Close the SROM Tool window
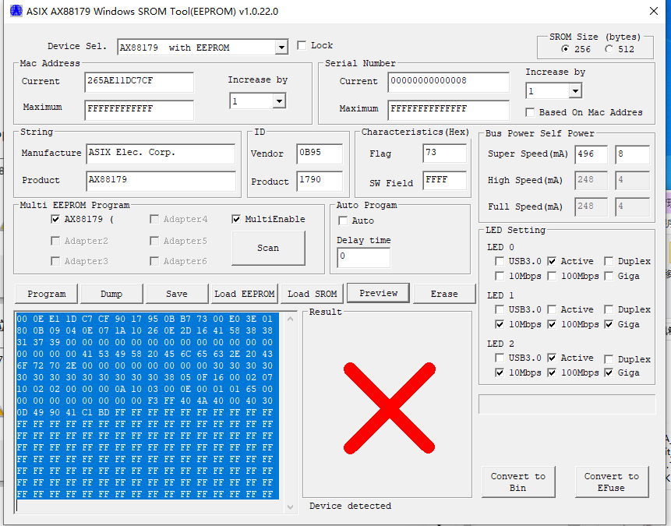This screenshot has height=526, width=671. [653, 11]
